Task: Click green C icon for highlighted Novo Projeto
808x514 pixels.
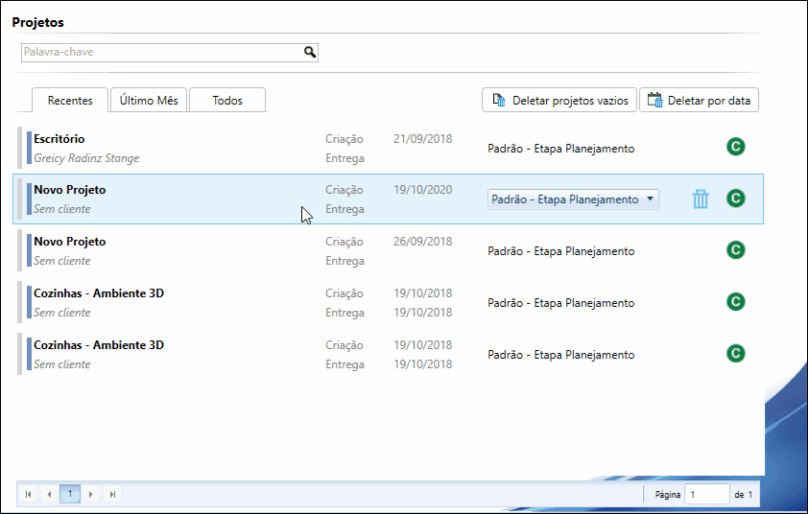Action: click(x=736, y=199)
